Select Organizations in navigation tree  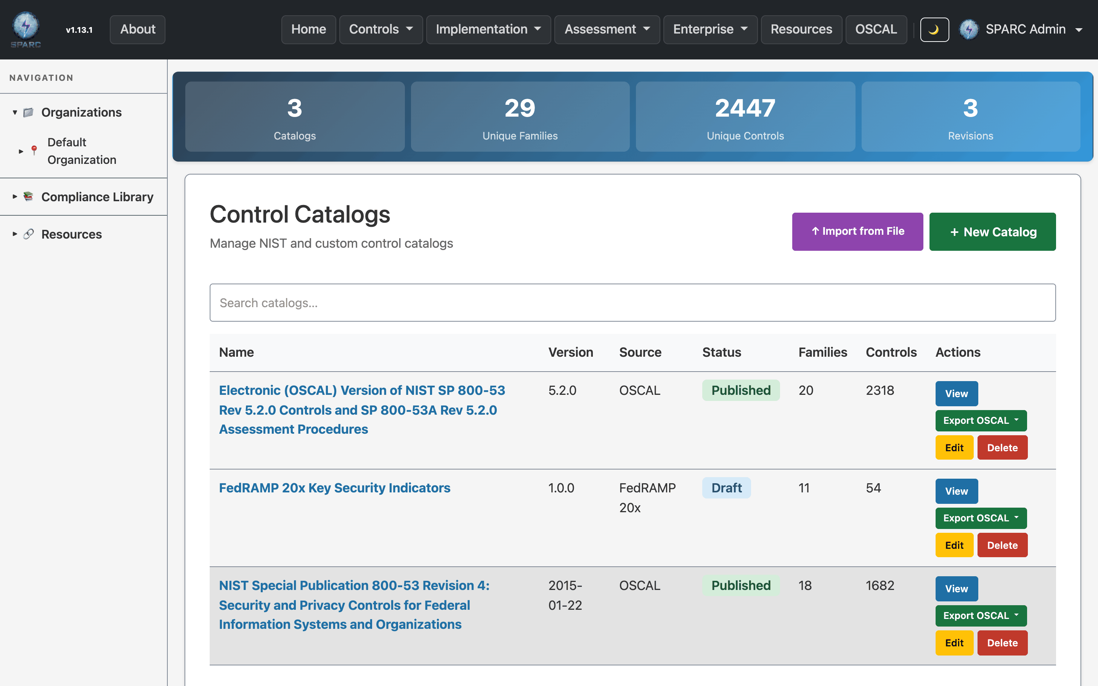[81, 112]
